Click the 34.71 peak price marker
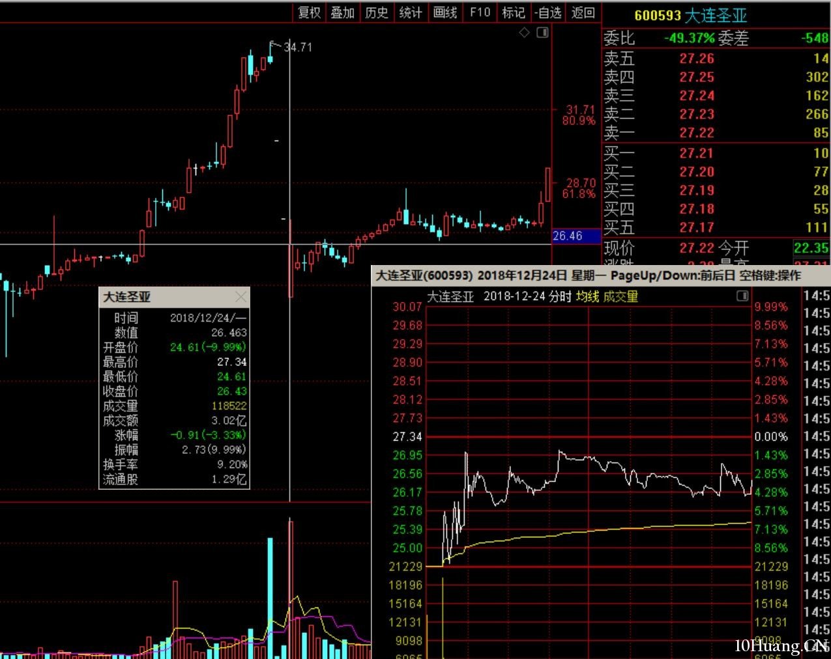 click(298, 47)
